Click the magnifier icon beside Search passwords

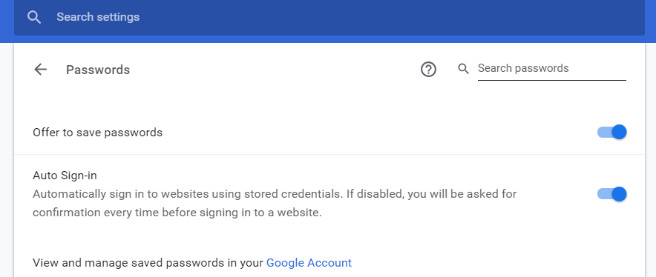[463, 69]
